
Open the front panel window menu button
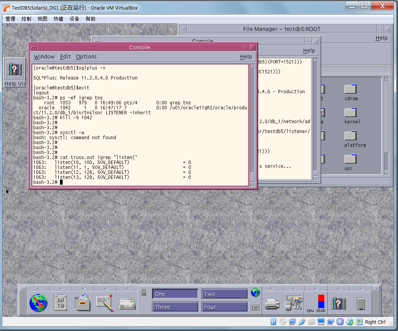(x=23, y=289)
